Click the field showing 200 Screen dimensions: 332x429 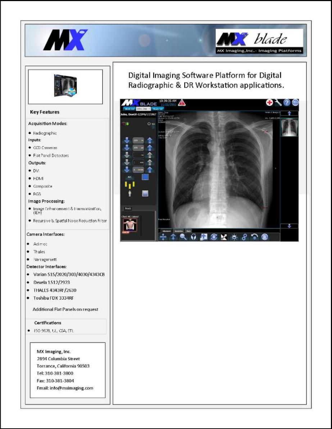[138, 148]
